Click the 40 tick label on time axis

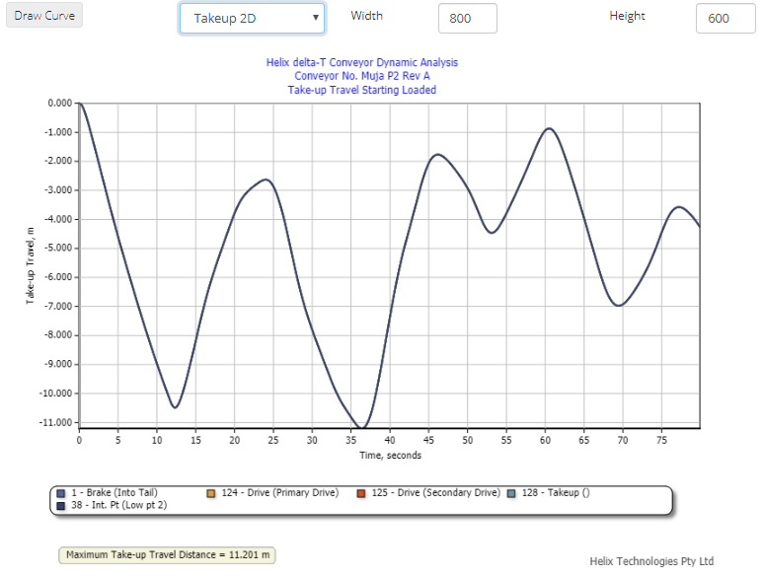coord(389,440)
